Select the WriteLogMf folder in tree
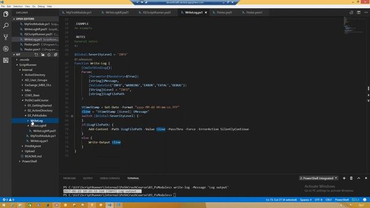370x208 pixels. pyautogui.click(x=38, y=126)
